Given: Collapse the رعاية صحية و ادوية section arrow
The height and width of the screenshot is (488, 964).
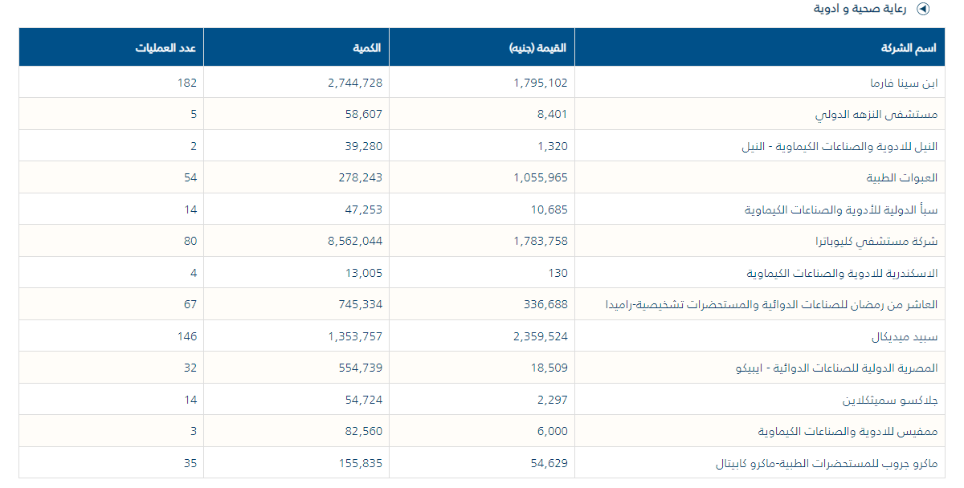Looking at the screenshot, I should (924, 10).
